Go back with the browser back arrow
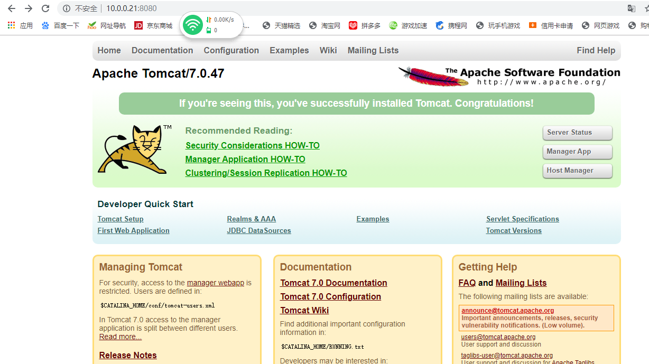 click(x=11, y=8)
